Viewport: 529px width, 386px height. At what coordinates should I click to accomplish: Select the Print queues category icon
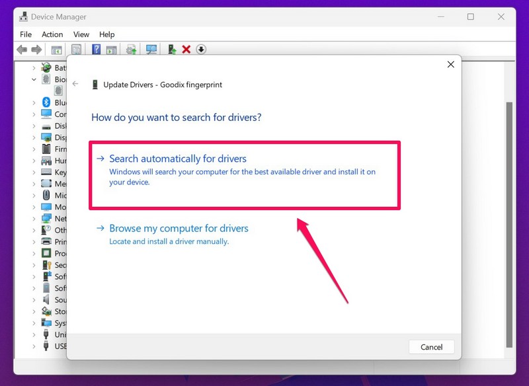tap(46, 241)
